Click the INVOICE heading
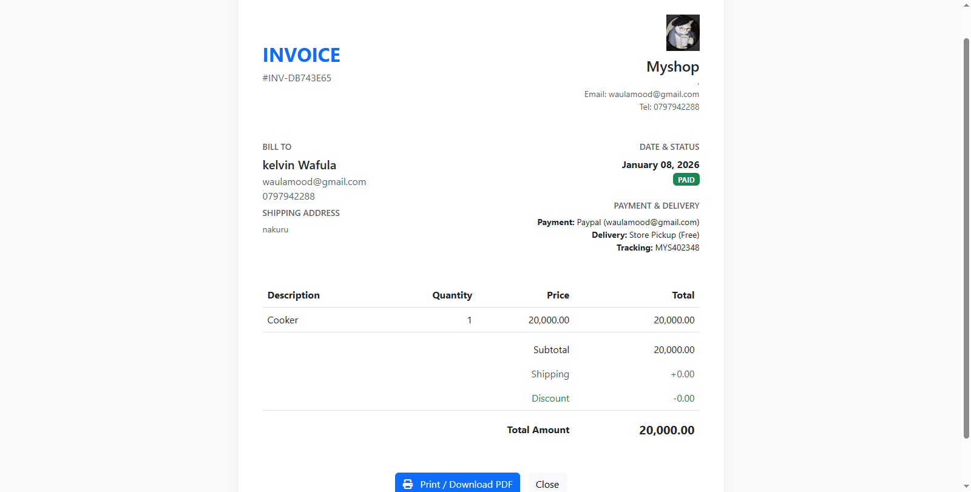 tap(301, 55)
